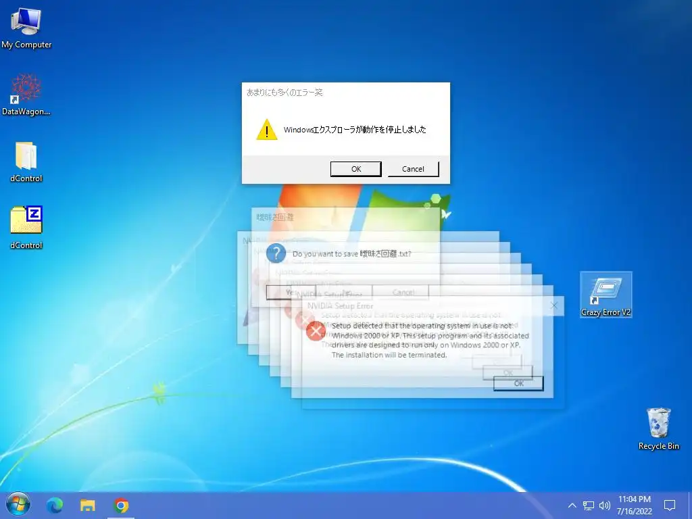Click yellow warning triangle icon

click(x=266, y=129)
